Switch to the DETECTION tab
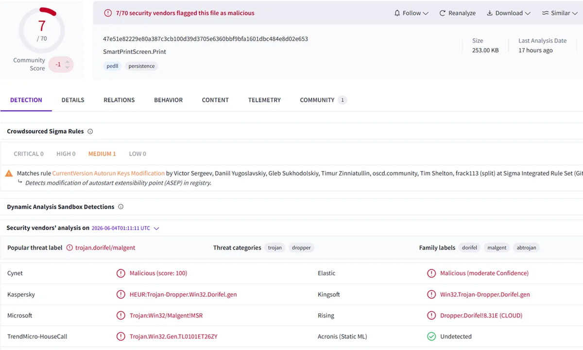Viewport: 583px width, 350px height. point(26,100)
